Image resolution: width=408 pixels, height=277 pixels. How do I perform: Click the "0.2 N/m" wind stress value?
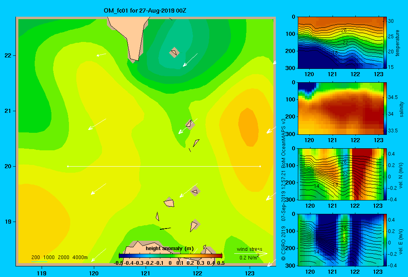coord(249,257)
